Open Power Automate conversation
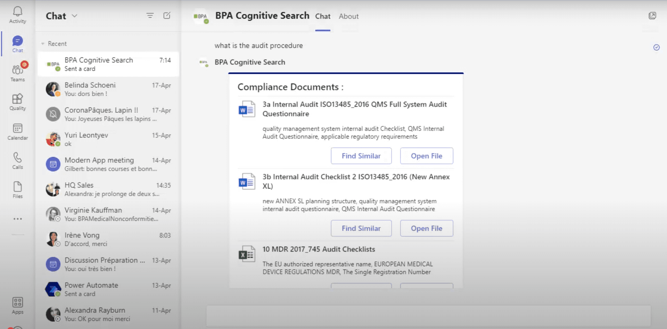Viewport: 667px width, 329px height. pos(108,289)
